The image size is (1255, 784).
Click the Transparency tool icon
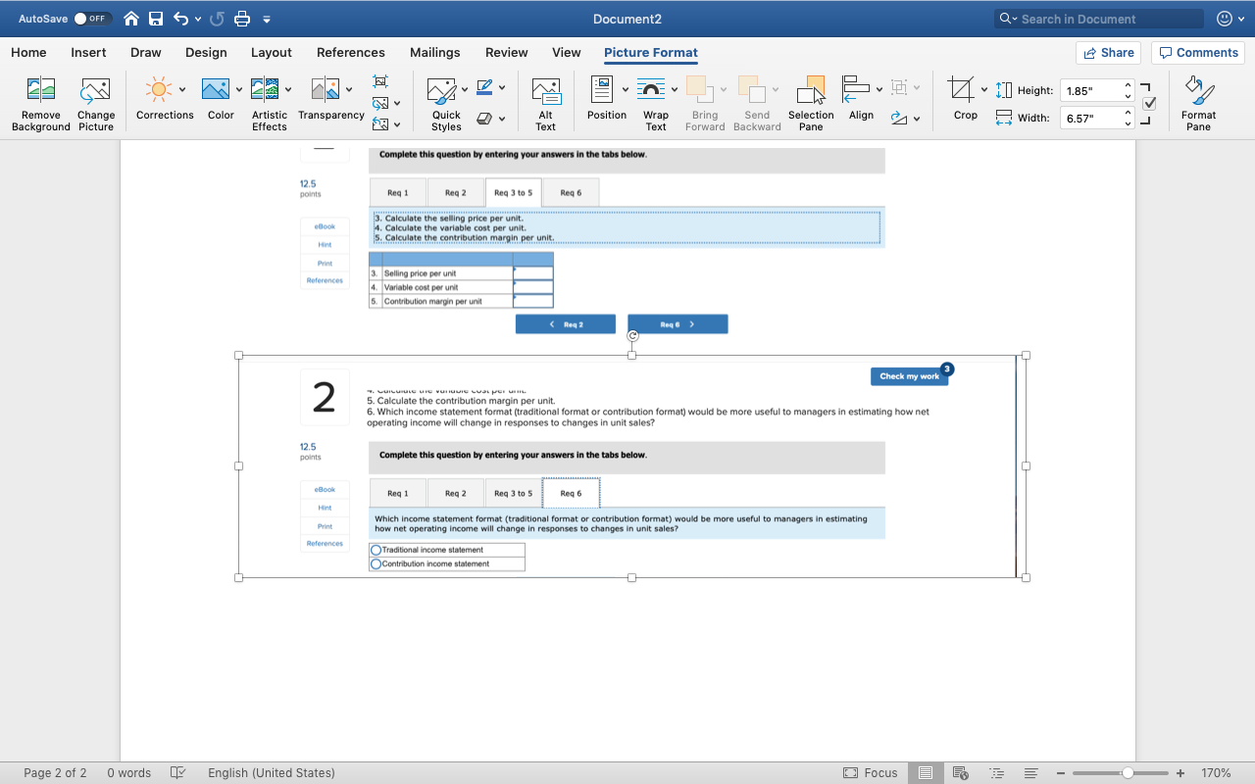click(x=325, y=90)
